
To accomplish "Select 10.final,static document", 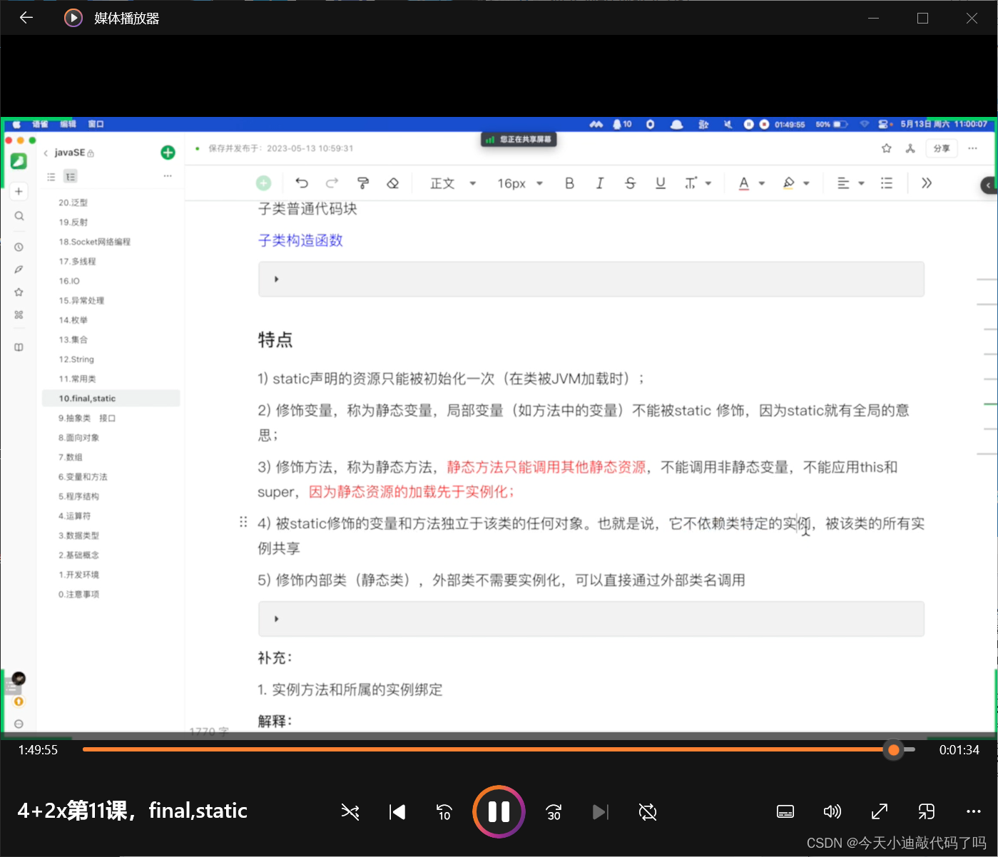I will click(x=111, y=398).
